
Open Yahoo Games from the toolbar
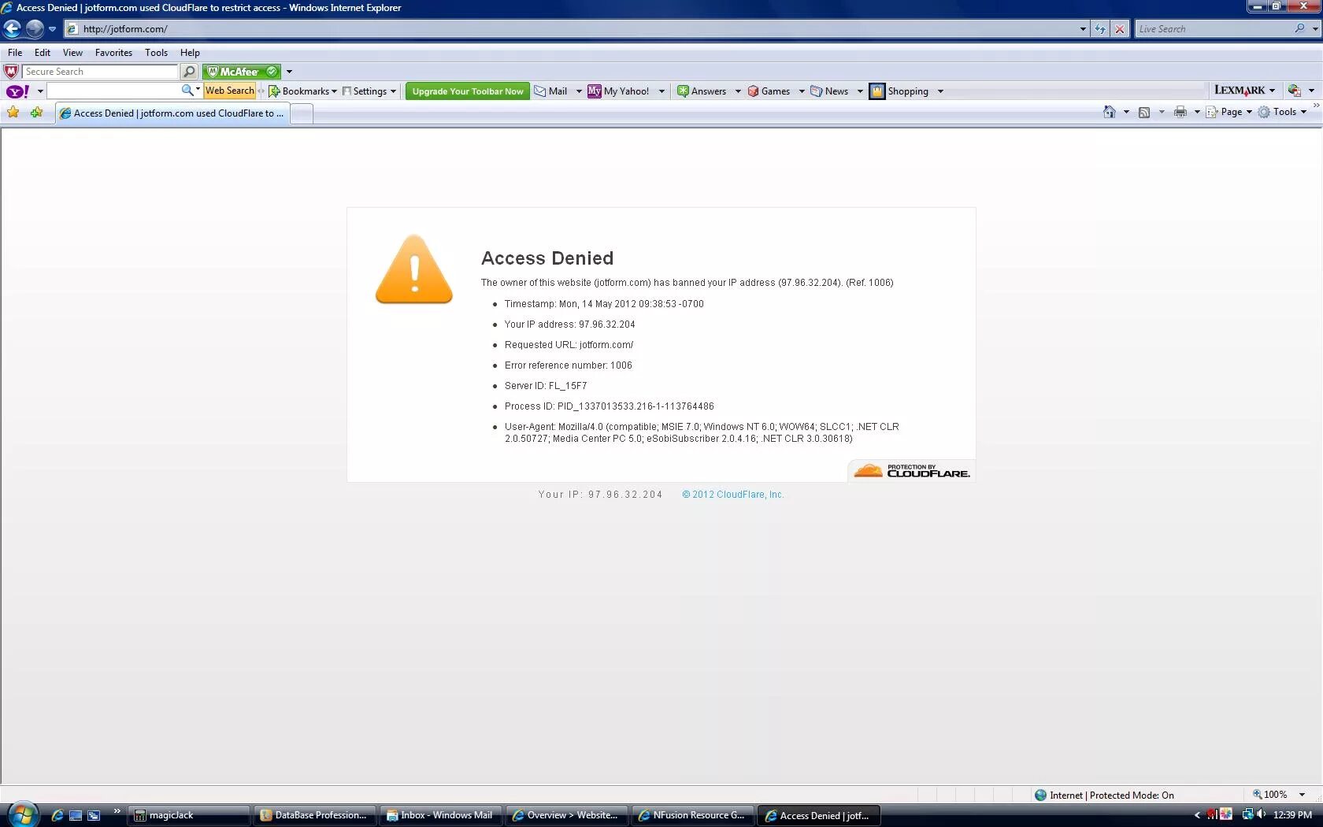(769, 91)
